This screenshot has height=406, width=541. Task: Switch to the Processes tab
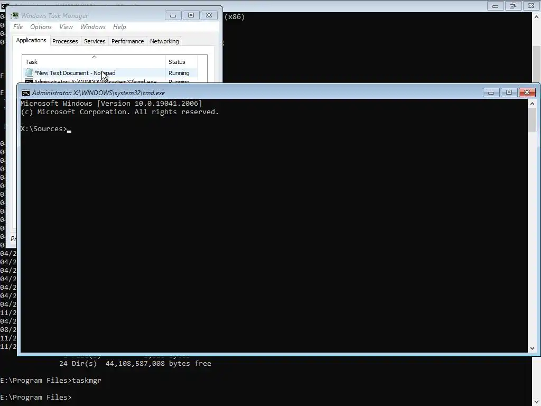[x=65, y=41]
